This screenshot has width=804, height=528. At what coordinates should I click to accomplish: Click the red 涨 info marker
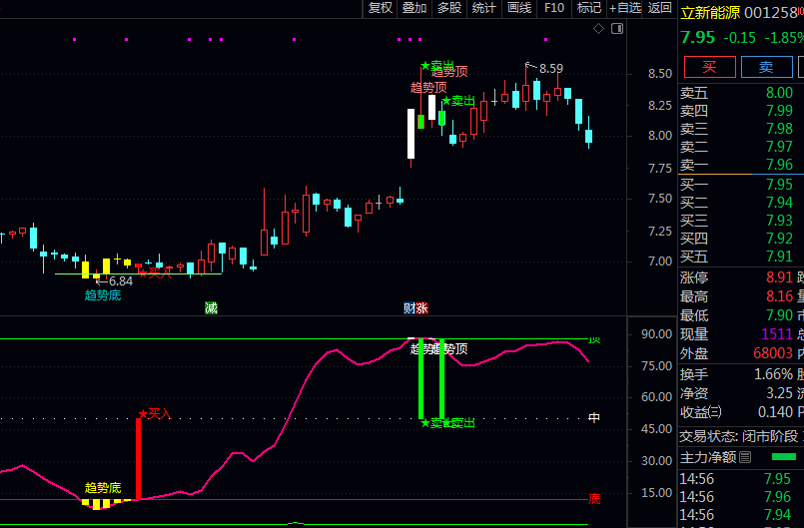(422, 308)
